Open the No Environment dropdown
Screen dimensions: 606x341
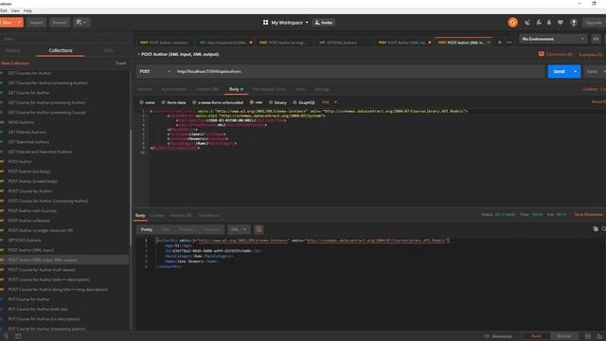pos(553,39)
